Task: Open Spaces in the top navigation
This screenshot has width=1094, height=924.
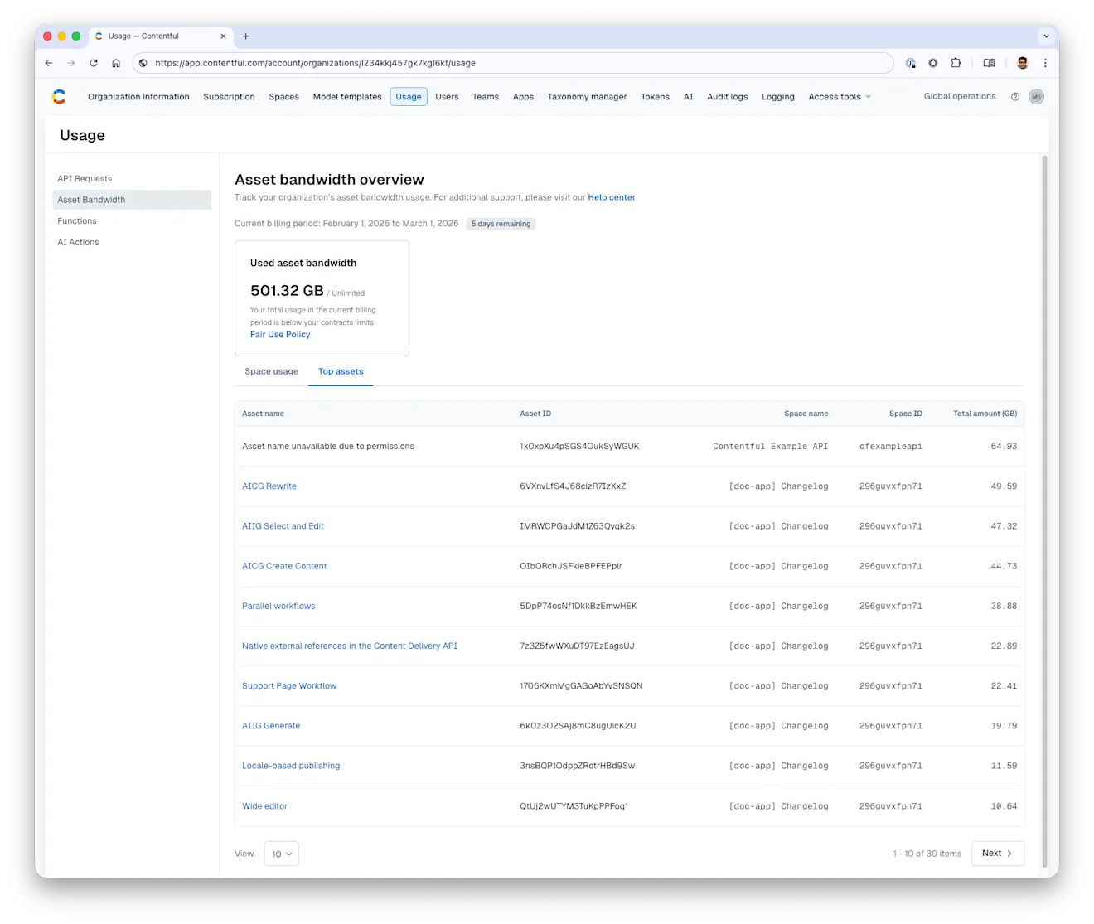Action: coord(283,97)
